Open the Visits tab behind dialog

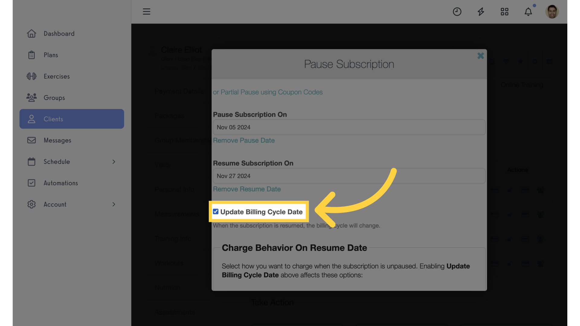point(163,165)
